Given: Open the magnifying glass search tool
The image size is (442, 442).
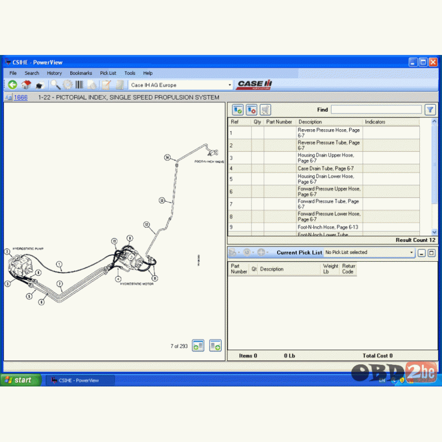Looking at the screenshot, I should tap(56, 85).
